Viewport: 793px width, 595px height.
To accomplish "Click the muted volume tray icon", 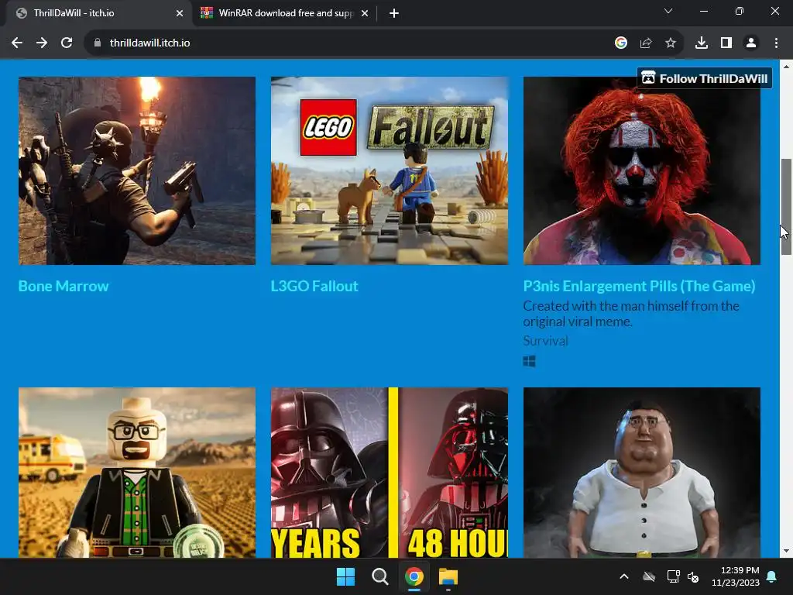I will coord(693,576).
